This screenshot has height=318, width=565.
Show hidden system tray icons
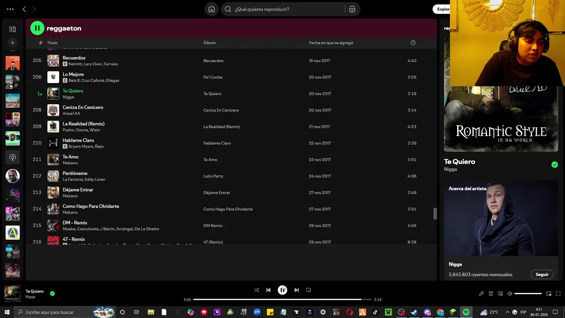[507, 312]
